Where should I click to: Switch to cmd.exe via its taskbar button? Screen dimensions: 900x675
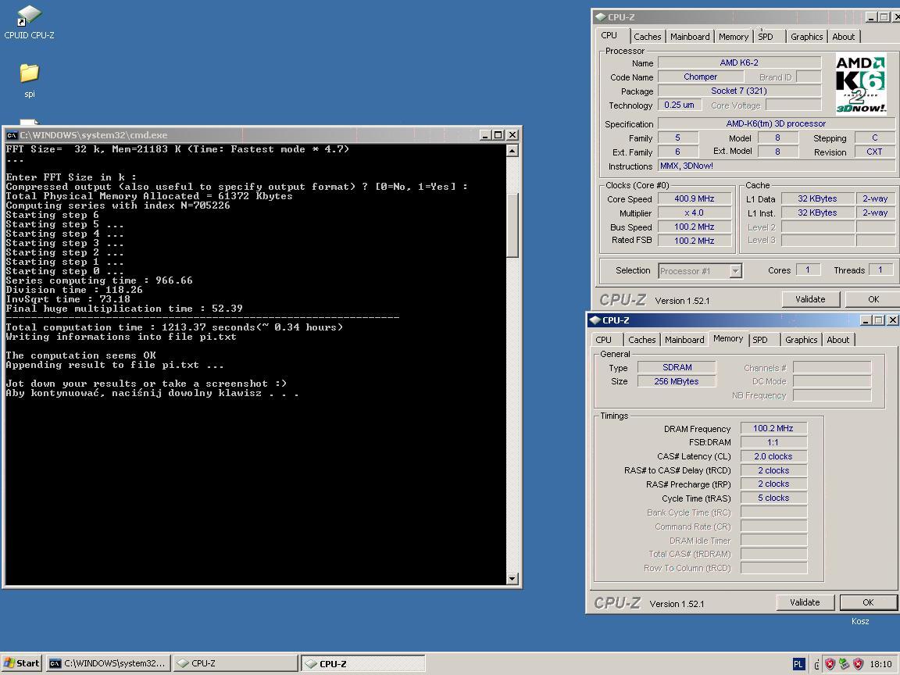[x=109, y=663]
